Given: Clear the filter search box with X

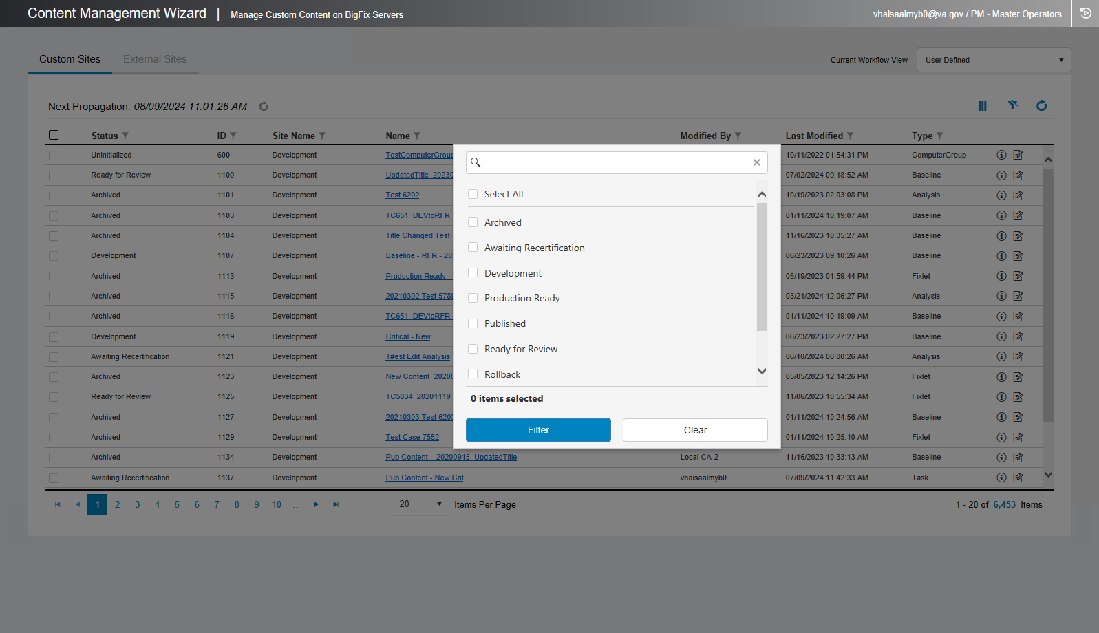Looking at the screenshot, I should pos(756,162).
